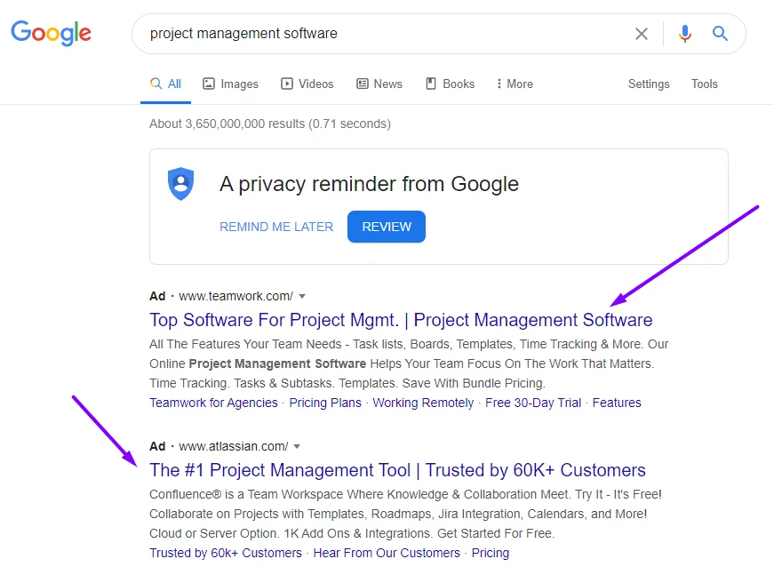Expand the dropdown arrow next to teamwork.com
Screen dimensions: 774x583
tap(302, 296)
